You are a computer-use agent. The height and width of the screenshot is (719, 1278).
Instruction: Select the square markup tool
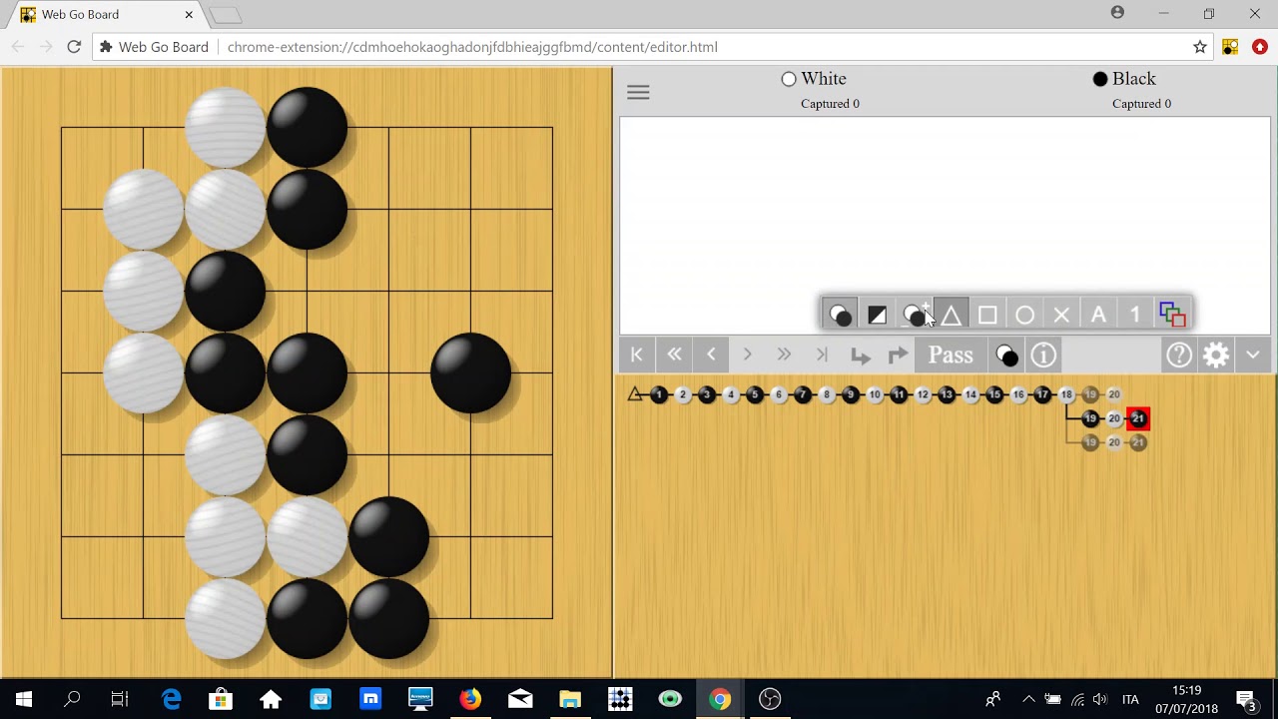coord(987,315)
